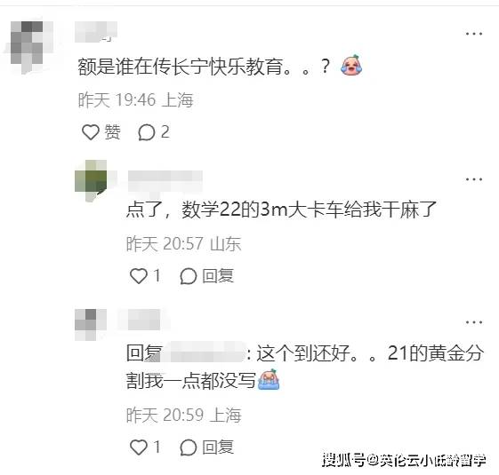Screen dimensions: 499x475
Task: Click reply bubble icon on last comment
Action: coord(189,447)
